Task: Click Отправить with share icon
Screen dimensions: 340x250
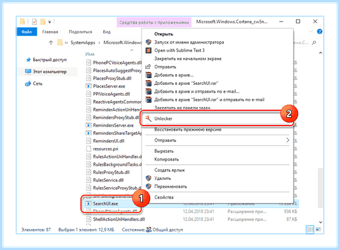Action: pyautogui.click(x=165, y=67)
